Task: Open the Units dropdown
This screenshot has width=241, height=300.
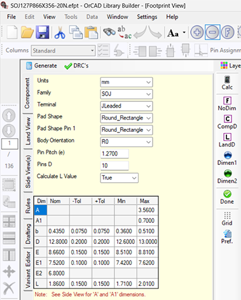Action: tap(127, 82)
